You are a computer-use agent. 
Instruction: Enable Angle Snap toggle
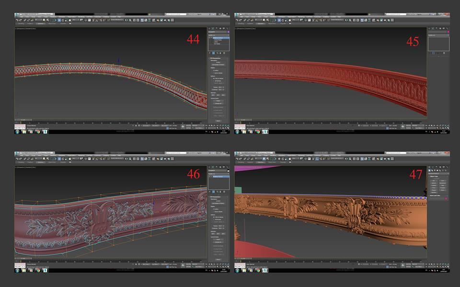pos(97,21)
